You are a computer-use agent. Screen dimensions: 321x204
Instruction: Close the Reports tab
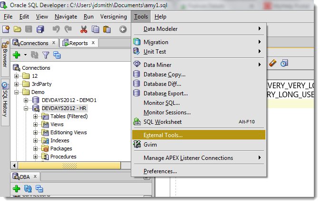93,43
